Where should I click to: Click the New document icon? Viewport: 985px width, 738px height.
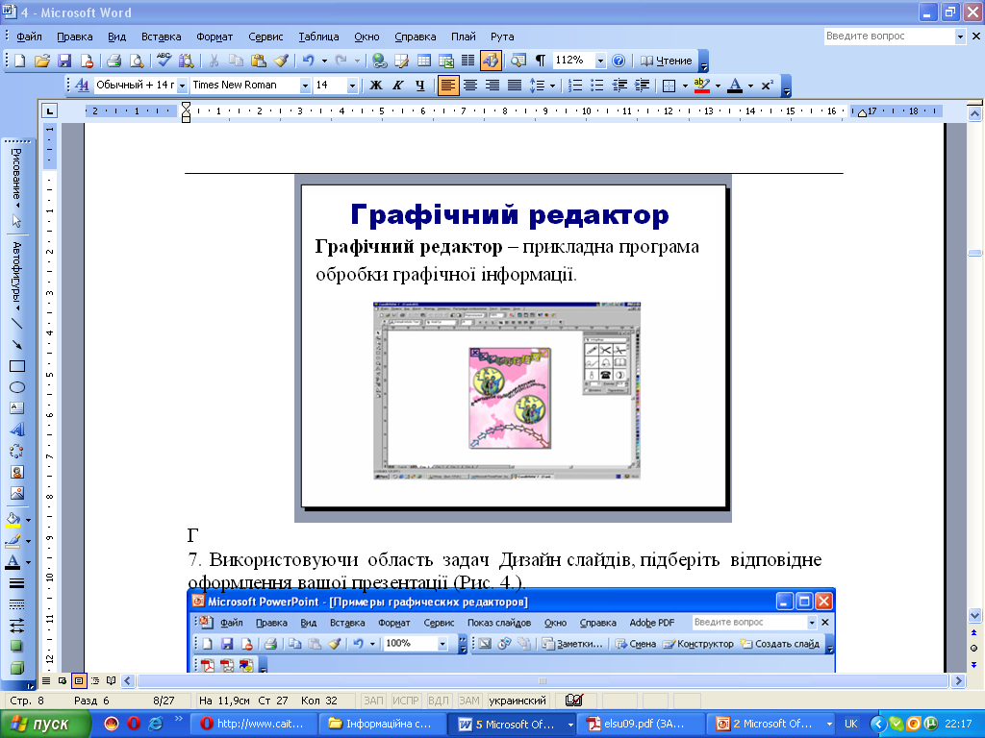click(19, 61)
